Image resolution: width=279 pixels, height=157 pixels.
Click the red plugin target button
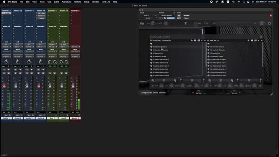tap(271, 16)
